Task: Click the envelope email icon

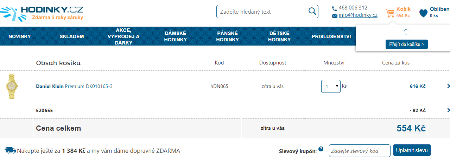Action: tap(335, 16)
